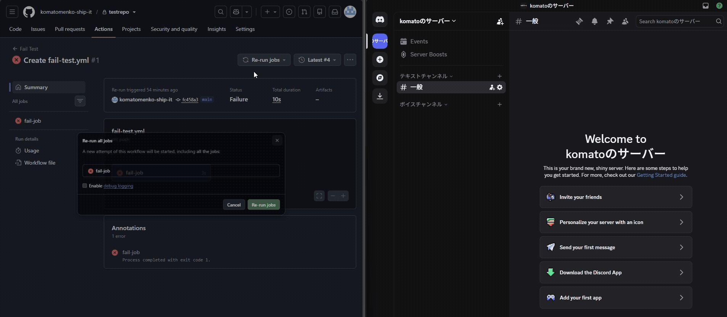Zoom out workflow graph with minus
This screenshot has width=727, height=317.
(333, 196)
